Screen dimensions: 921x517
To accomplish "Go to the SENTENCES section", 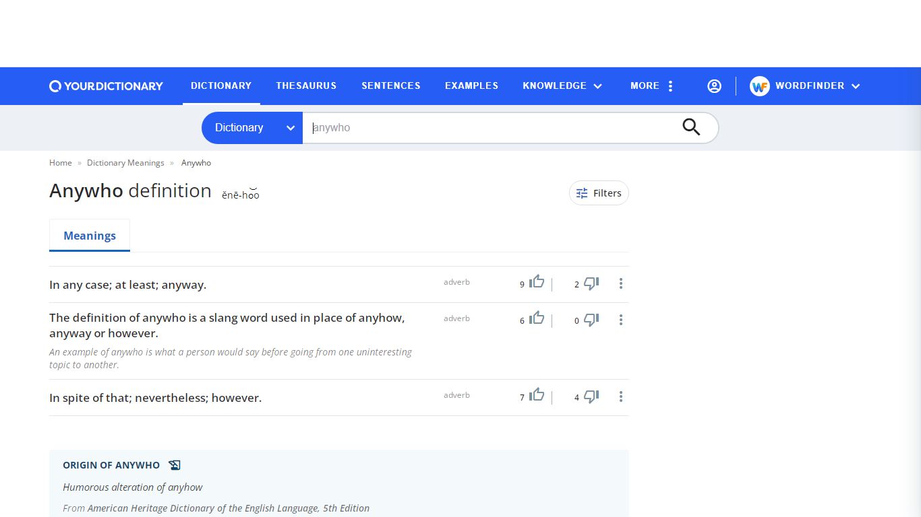I will pos(391,85).
